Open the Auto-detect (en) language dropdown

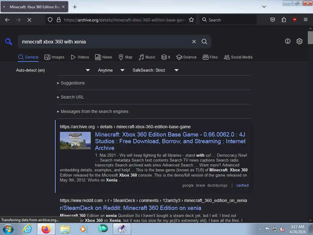pyautogui.click(x=53, y=70)
